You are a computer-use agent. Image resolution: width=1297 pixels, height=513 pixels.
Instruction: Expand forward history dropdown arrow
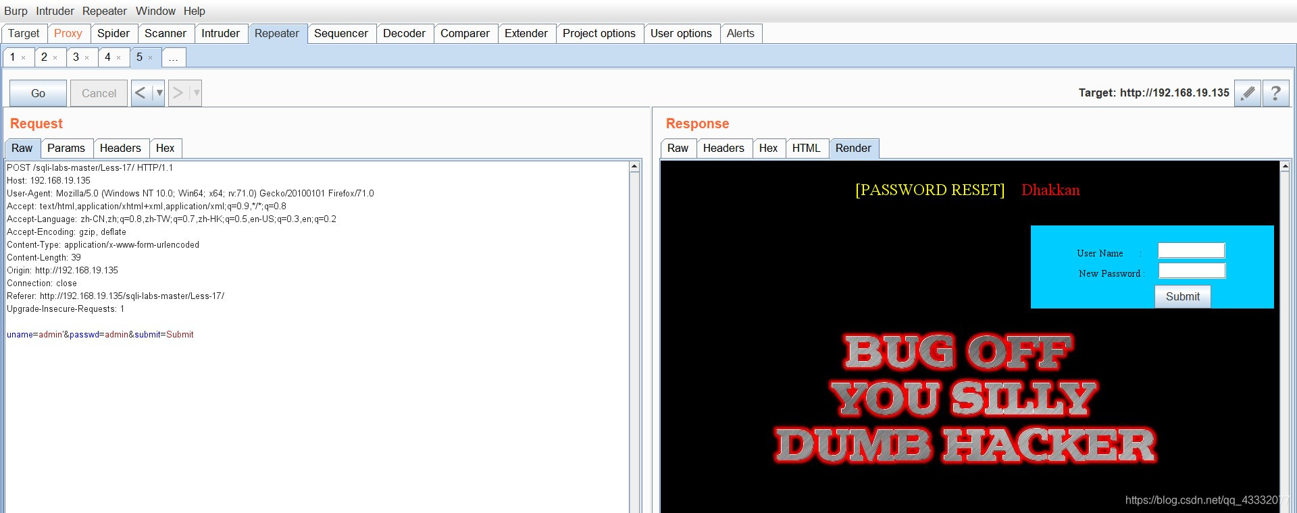[x=197, y=93]
